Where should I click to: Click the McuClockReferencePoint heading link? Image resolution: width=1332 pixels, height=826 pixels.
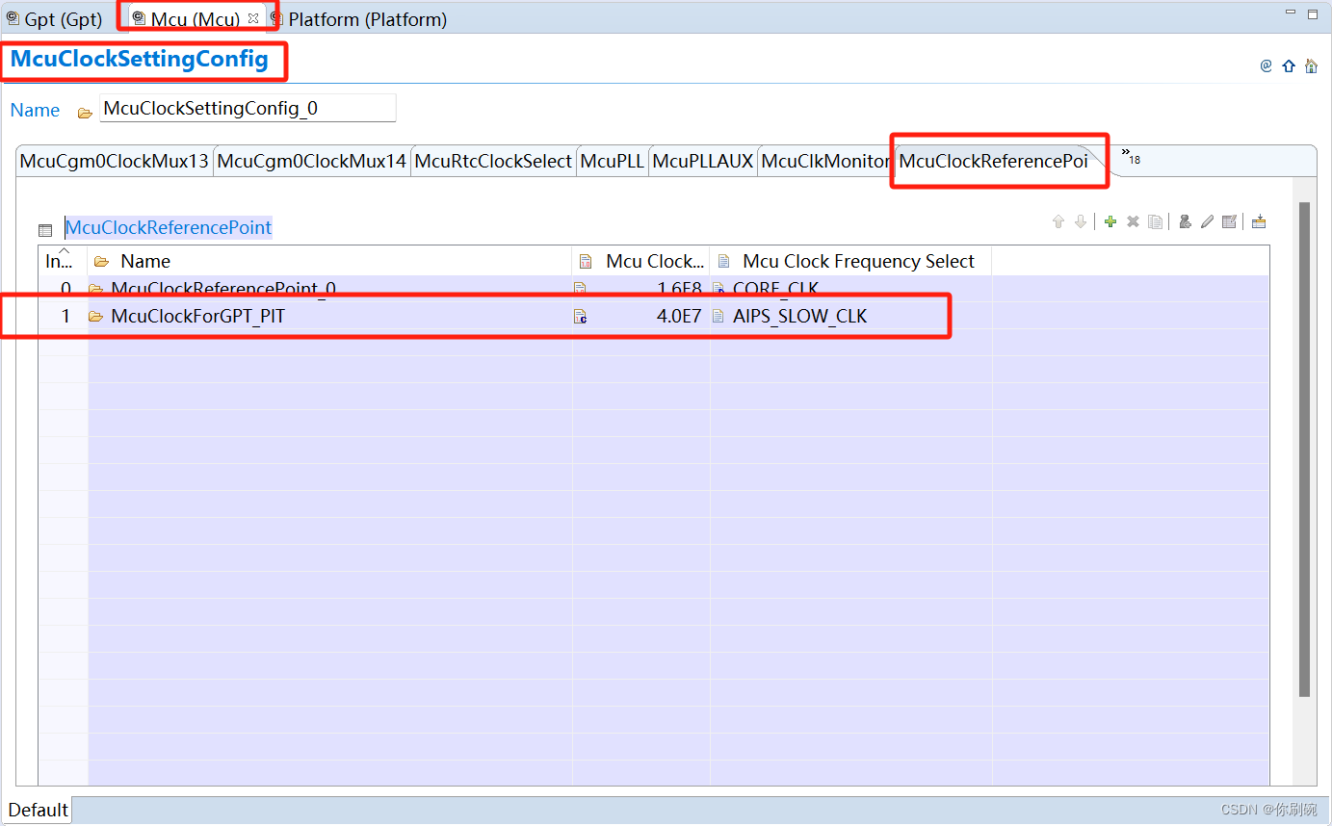[x=169, y=228]
